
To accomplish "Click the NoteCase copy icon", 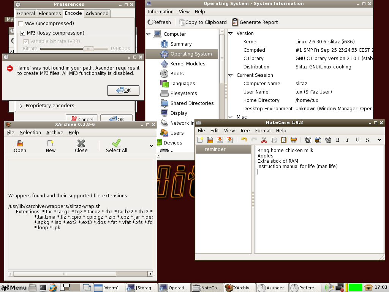I will (274, 140).
